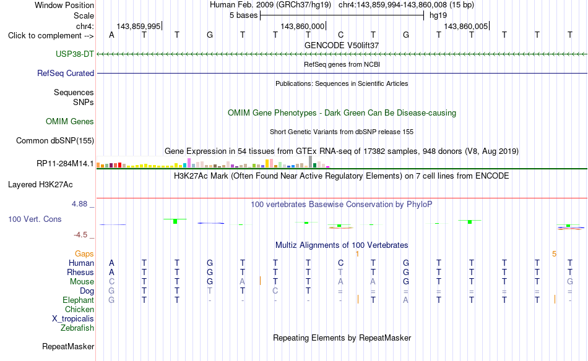Select the X_tropicalis alignment row label
The height and width of the screenshot is (361, 588).
(x=73, y=319)
